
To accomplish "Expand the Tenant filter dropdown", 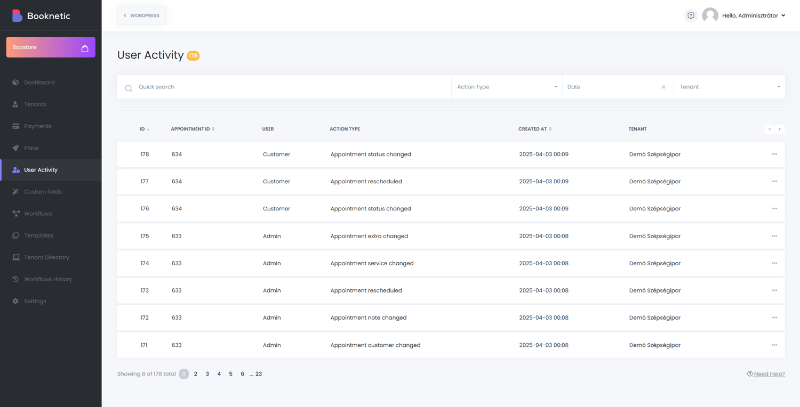I will pyautogui.click(x=729, y=87).
